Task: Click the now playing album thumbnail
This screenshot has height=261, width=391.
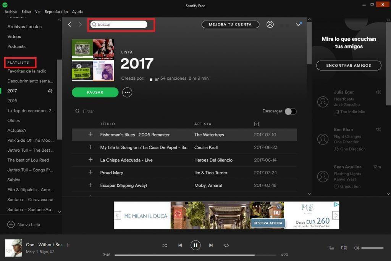Action: [x=14, y=248]
